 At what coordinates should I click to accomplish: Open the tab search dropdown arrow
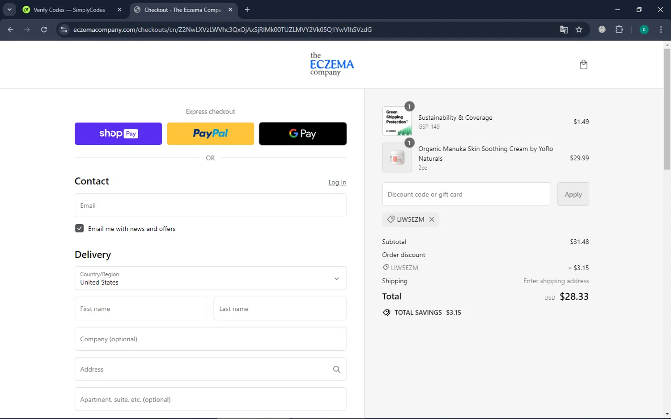point(9,9)
